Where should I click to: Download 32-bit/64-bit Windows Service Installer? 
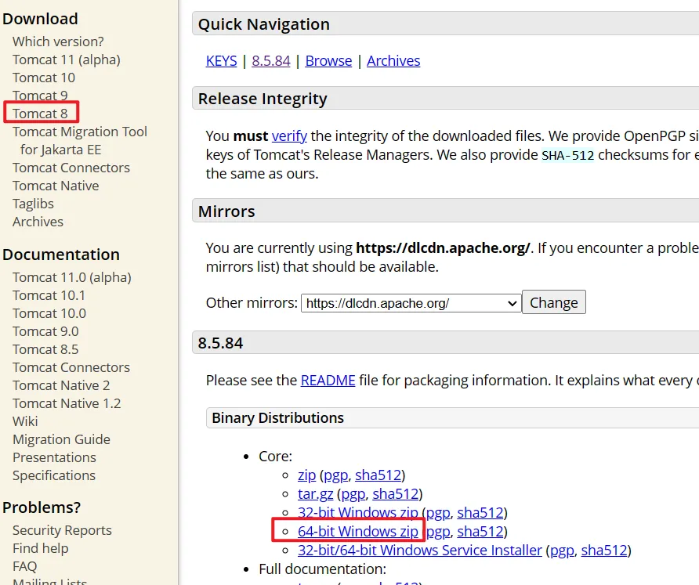coord(420,551)
